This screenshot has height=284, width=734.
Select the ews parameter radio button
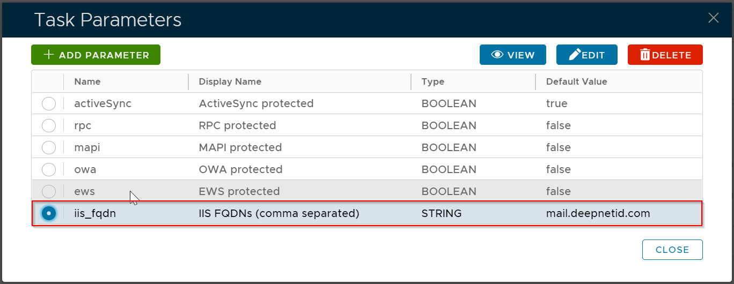pos(49,191)
